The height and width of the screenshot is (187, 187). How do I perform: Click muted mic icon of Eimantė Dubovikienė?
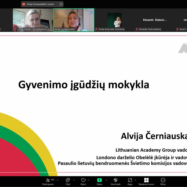(x=137, y=29)
